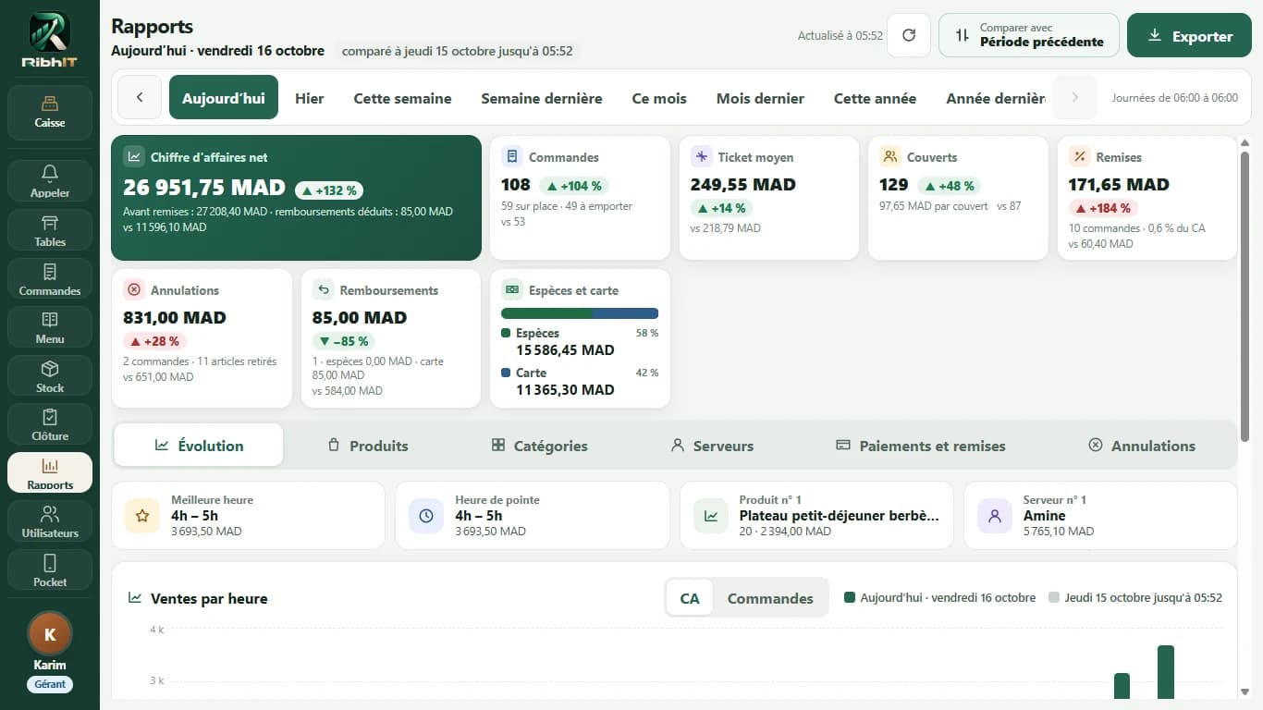Click the Serveur n° 1 person icon
Screen dimensions: 1263x710
click(x=995, y=516)
